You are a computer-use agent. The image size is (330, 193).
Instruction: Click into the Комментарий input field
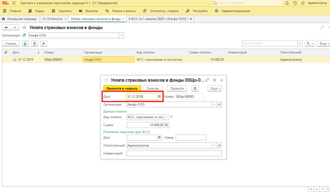[174, 153]
